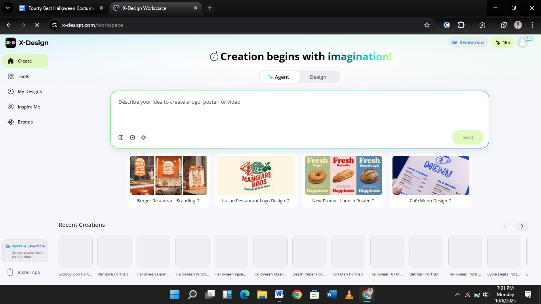Click the video icon in prompt box
This screenshot has height=304, width=541.
(x=132, y=137)
